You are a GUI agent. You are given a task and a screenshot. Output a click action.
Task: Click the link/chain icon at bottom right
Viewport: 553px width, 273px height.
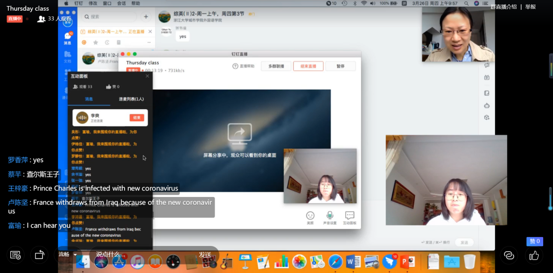pos(509,255)
